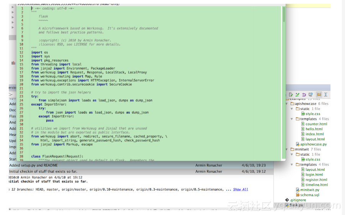The width and height of the screenshot is (345, 215).
Task: Collapse the templates folder under minitwit
Action: 292,164
